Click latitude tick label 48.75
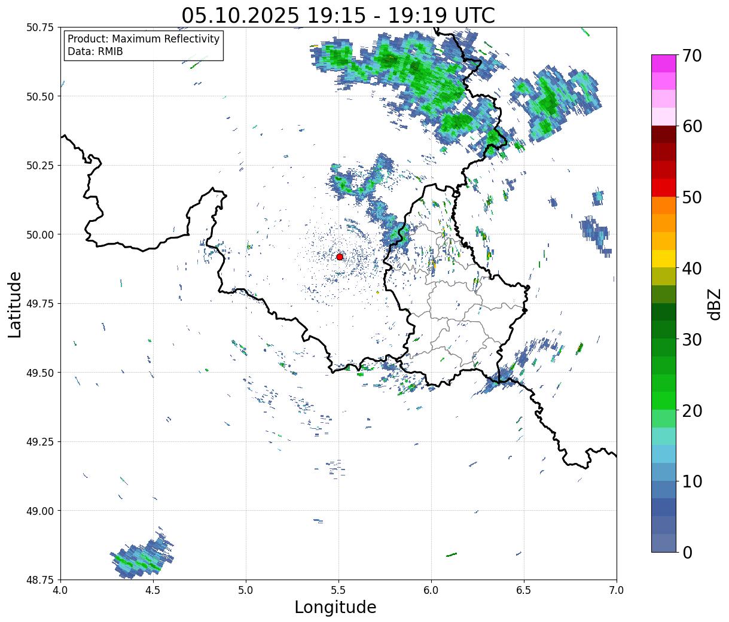 pos(40,580)
